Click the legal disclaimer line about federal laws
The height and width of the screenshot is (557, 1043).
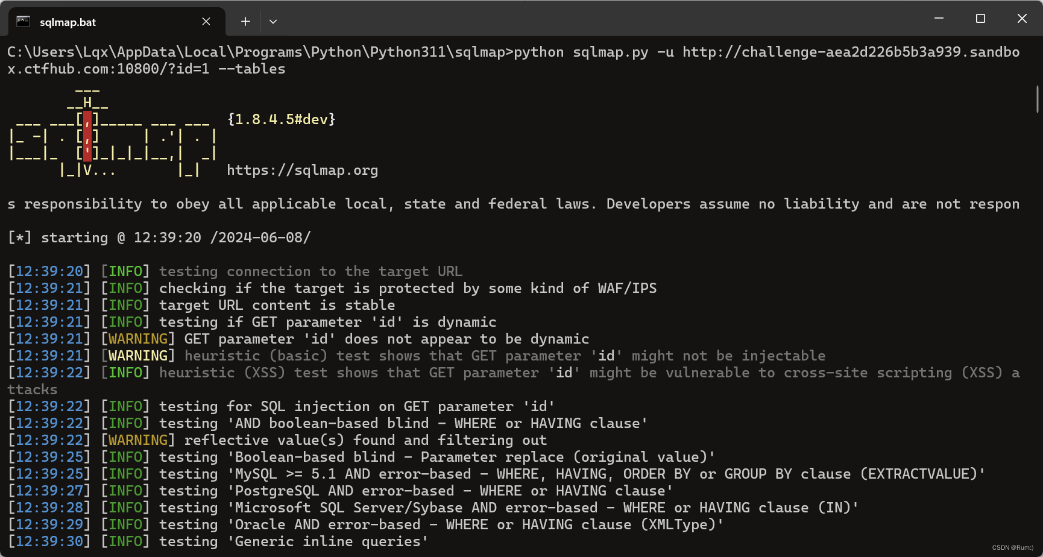point(513,204)
